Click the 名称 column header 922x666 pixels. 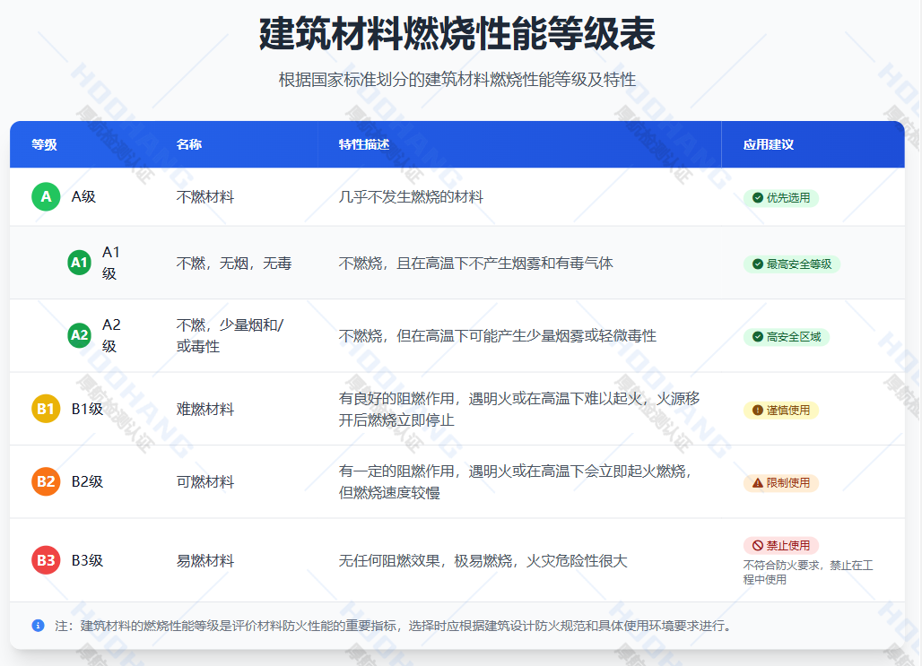(x=189, y=144)
